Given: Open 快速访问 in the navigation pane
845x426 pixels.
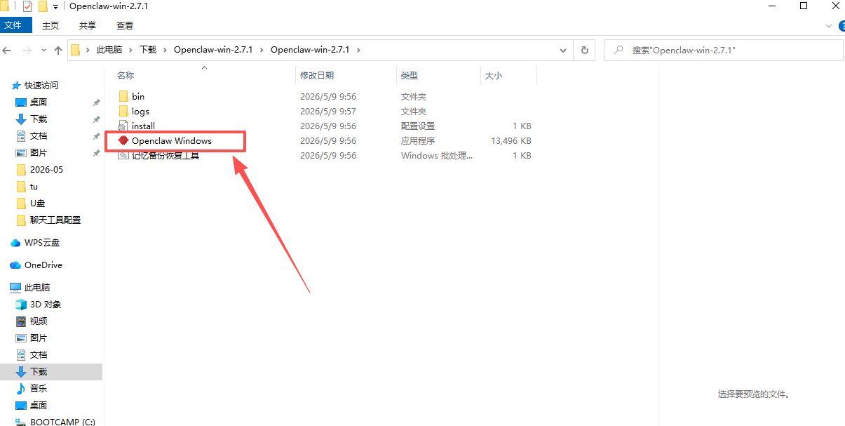Looking at the screenshot, I should (41, 85).
